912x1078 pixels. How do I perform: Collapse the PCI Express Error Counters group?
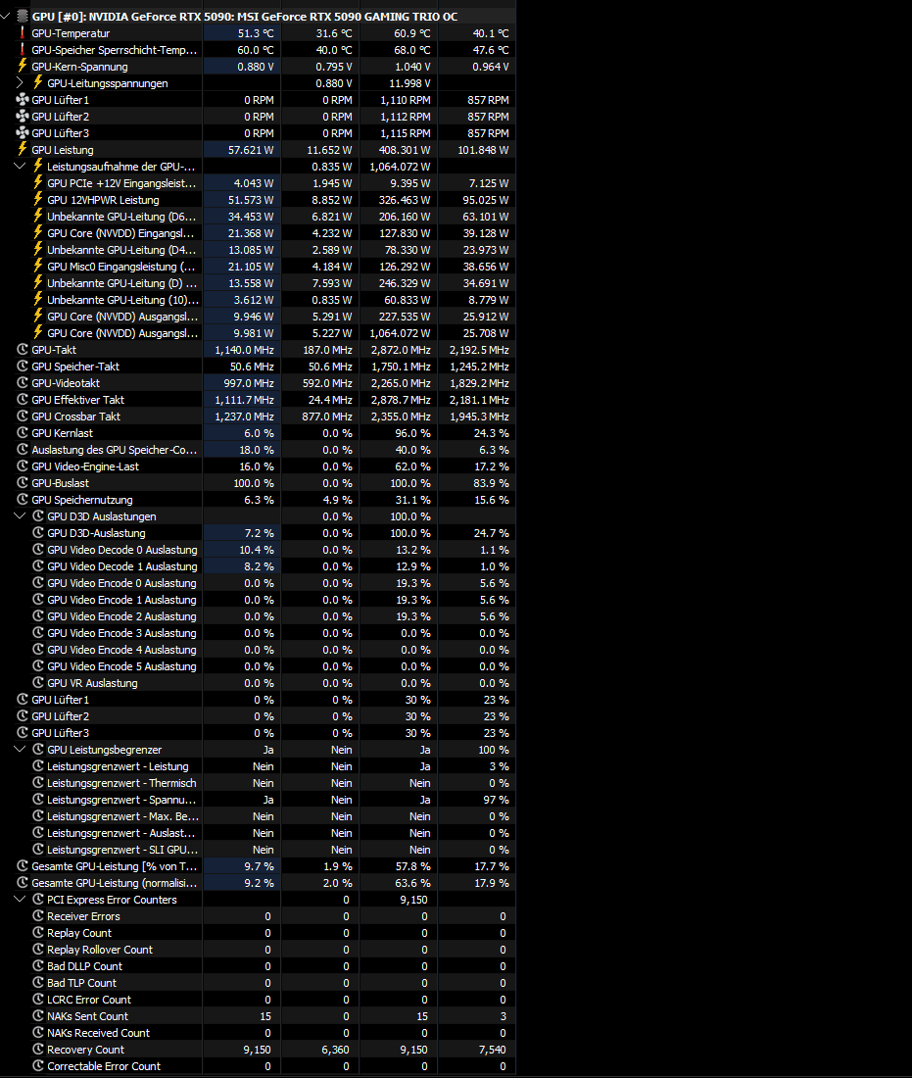point(20,900)
